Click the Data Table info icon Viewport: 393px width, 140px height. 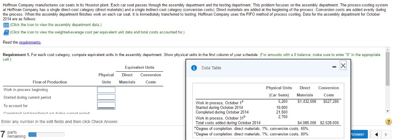193,68
